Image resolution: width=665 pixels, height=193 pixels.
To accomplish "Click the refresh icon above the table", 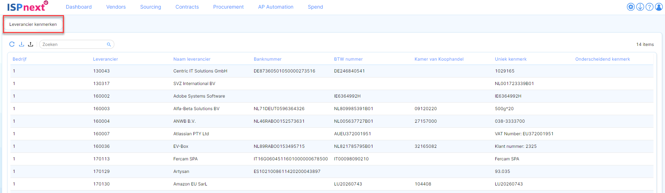I will [x=12, y=44].
